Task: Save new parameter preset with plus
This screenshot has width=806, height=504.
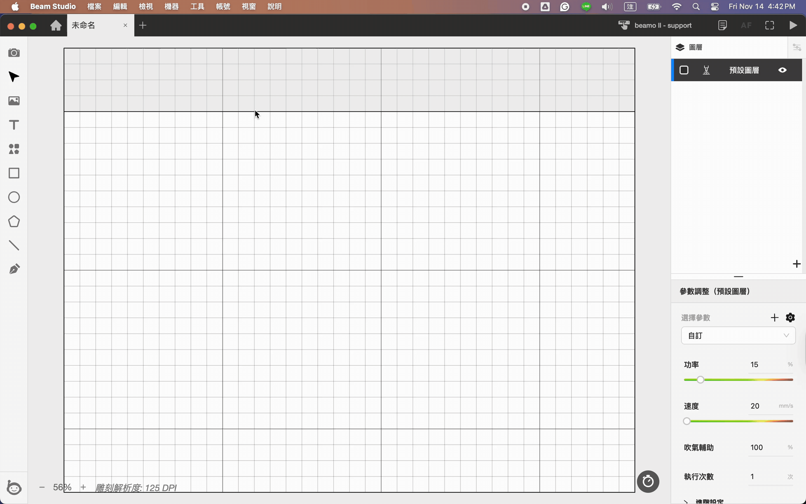Action: pos(774,317)
